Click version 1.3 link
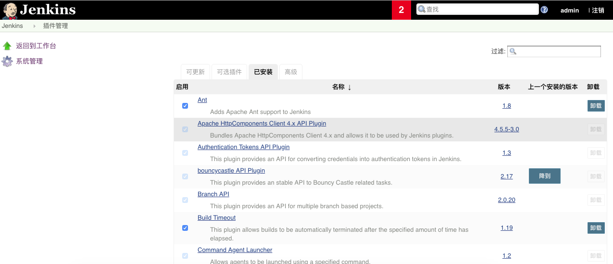 [507, 153]
